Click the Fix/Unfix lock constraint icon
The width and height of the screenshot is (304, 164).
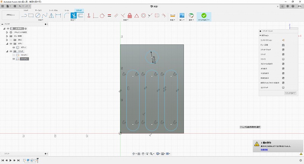(x=130, y=16)
